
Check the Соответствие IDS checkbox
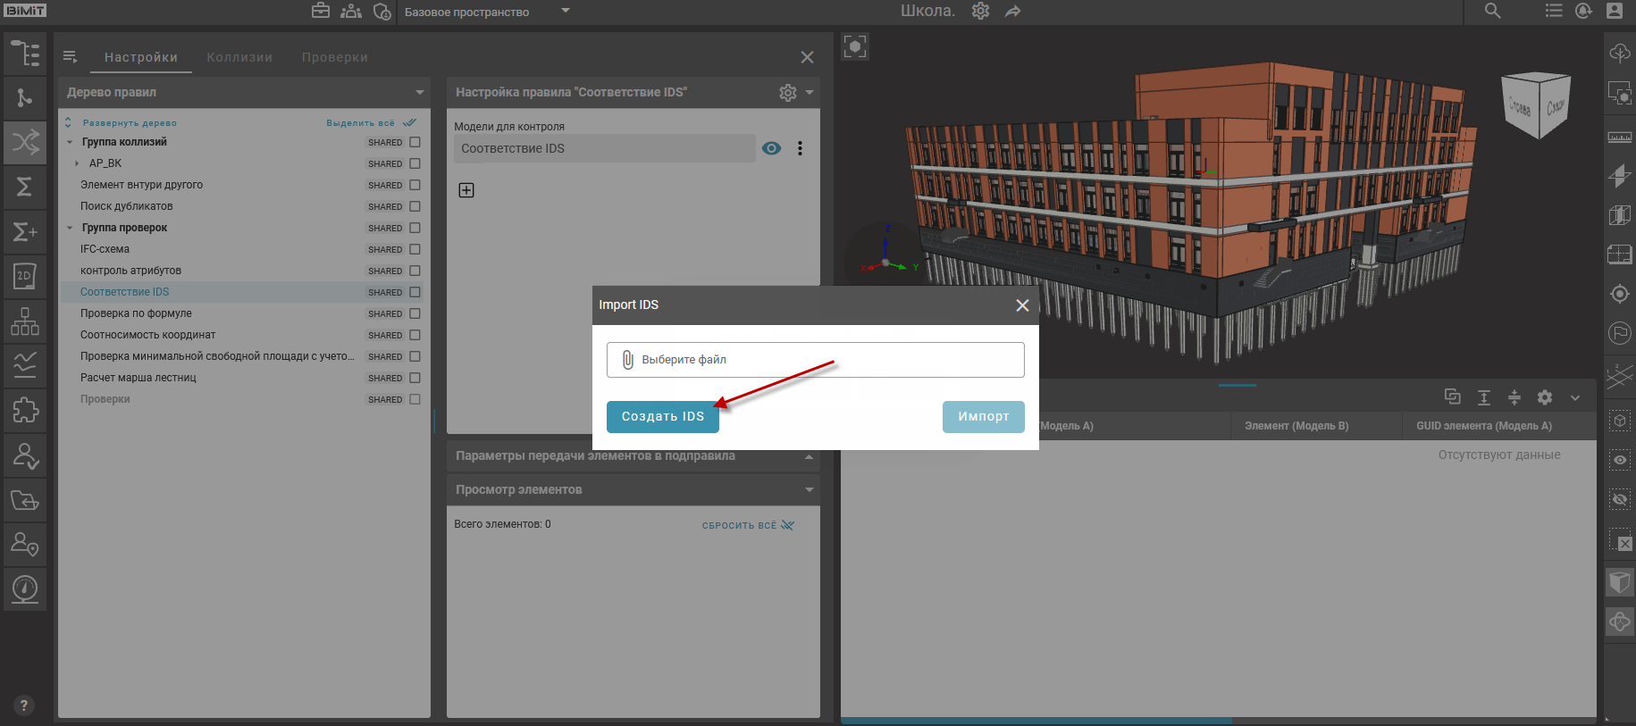(415, 292)
